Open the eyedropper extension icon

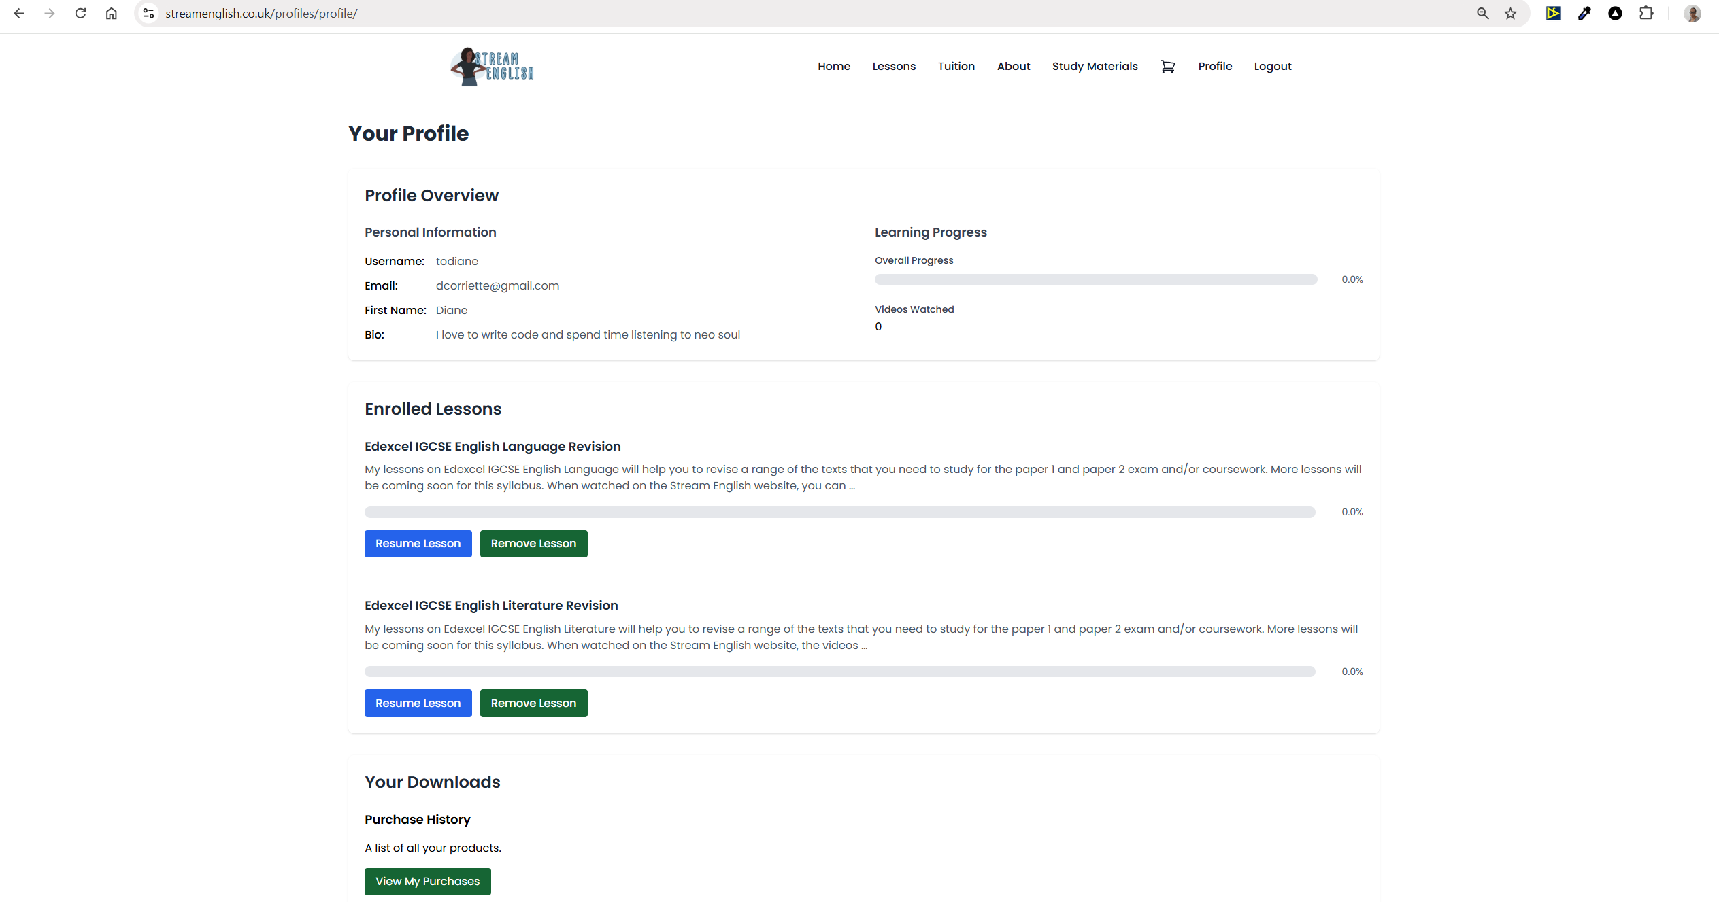[x=1584, y=14]
